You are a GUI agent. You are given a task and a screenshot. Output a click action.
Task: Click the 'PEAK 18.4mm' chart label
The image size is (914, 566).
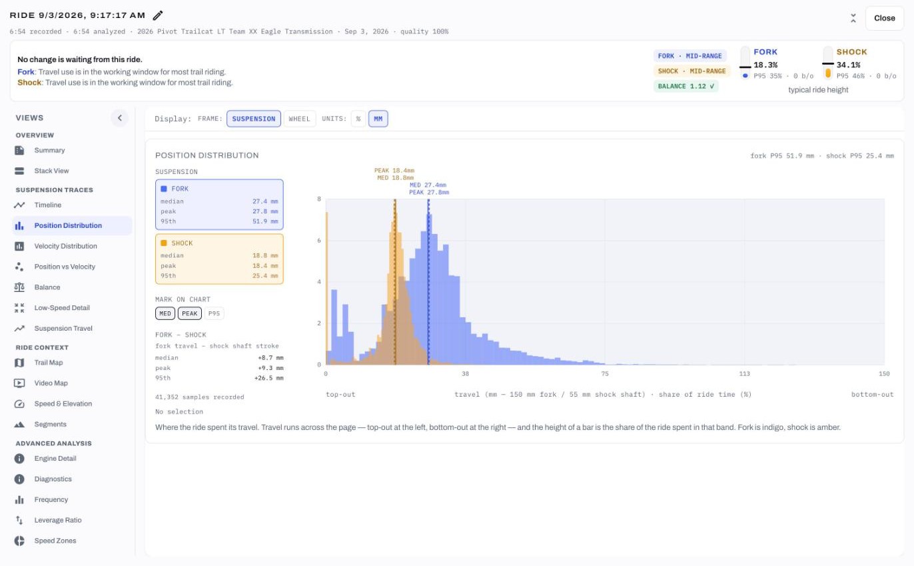pyautogui.click(x=395, y=171)
